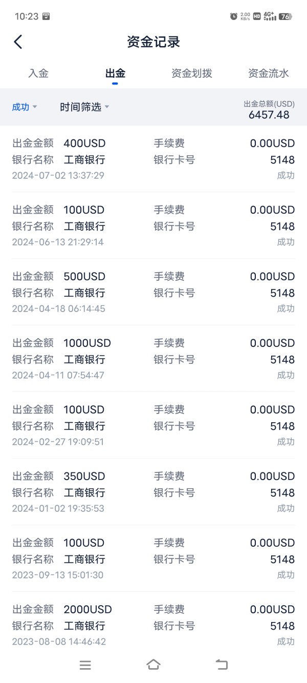Open the 1000USD withdrawal from 2024-04-11
307x683 pixels.
click(153, 359)
